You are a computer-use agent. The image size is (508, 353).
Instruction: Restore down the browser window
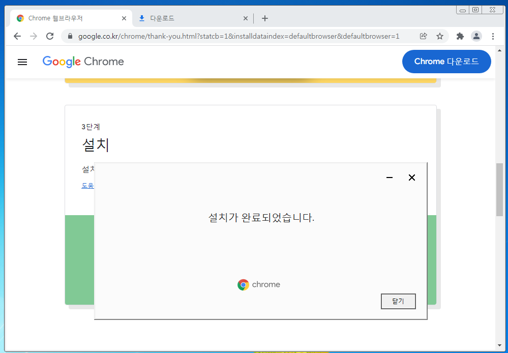tap(475, 10)
